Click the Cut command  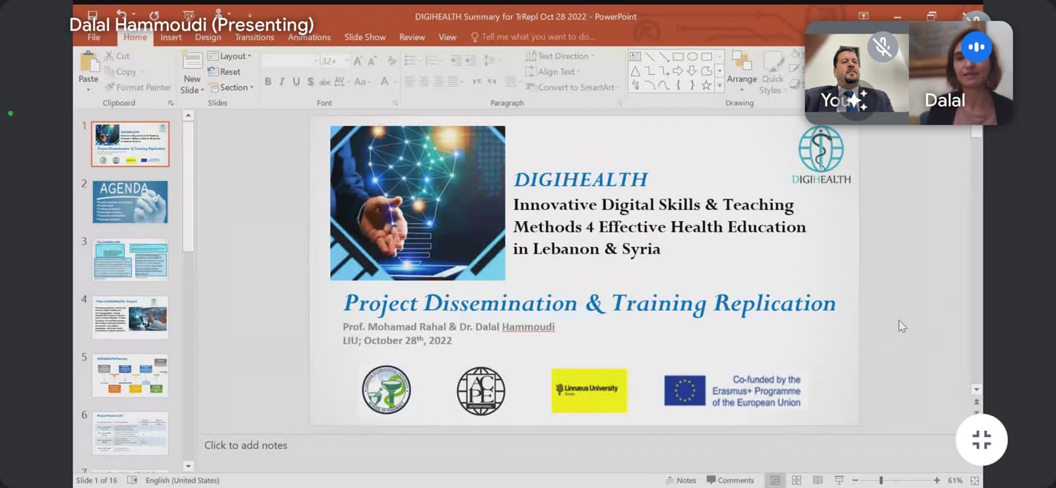point(117,56)
